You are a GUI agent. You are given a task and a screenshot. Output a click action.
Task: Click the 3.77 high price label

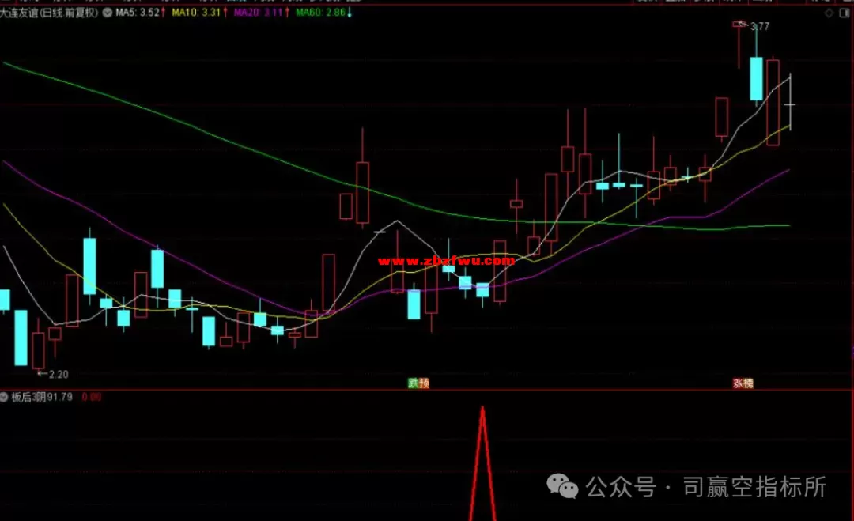pyautogui.click(x=760, y=26)
